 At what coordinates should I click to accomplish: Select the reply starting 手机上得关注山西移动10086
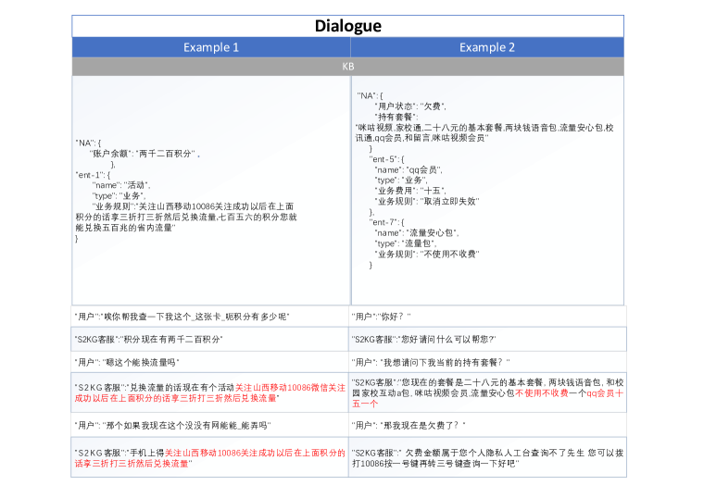[210, 457]
